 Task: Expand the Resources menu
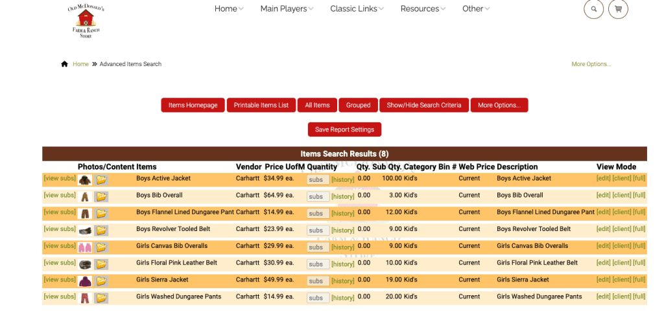[423, 8]
